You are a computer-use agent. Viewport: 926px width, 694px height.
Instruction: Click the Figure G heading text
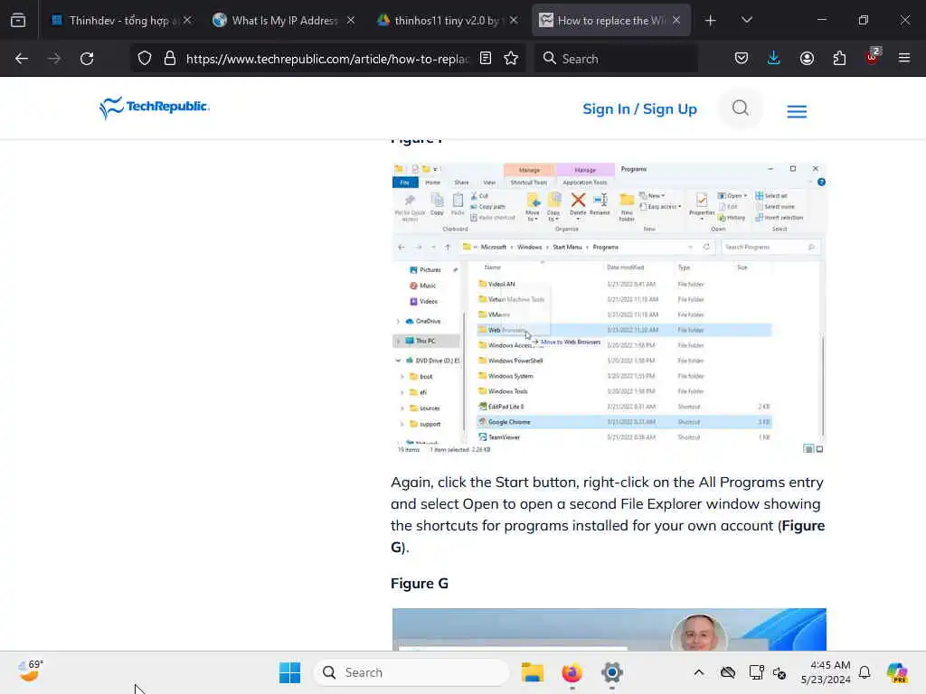(420, 583)
